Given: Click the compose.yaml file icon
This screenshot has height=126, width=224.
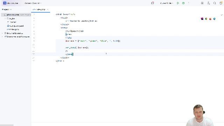Looking at the screenshot, I should point(8,26).
